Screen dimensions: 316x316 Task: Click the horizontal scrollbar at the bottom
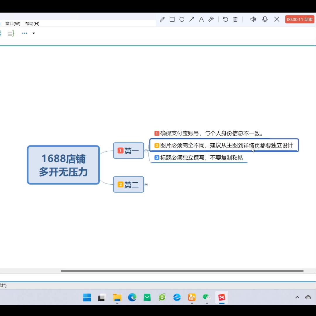(x=182, y=271)
